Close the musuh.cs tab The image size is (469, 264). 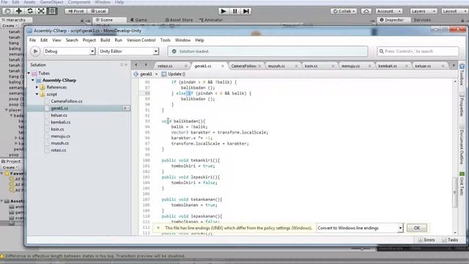[296, 66]
